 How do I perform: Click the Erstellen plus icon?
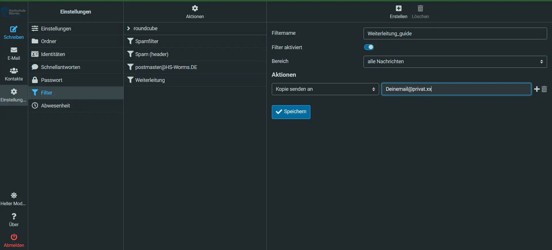pyautogui.click(x=398, y=9)
